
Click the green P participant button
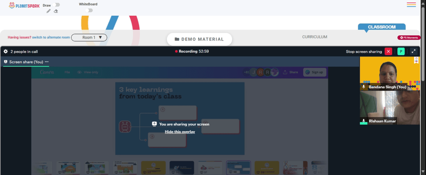point(401,52)
